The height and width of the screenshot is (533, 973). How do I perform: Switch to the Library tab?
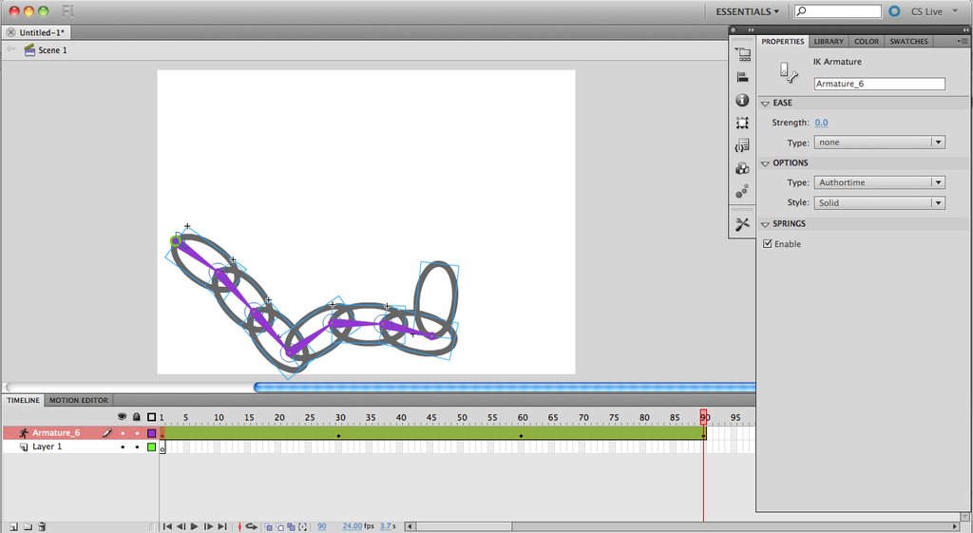tap(829, 42)
